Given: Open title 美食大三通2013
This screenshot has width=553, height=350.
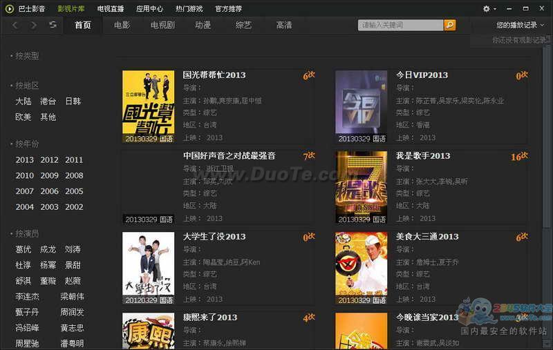Looking at the screenshot, I should tap(427, 237).
